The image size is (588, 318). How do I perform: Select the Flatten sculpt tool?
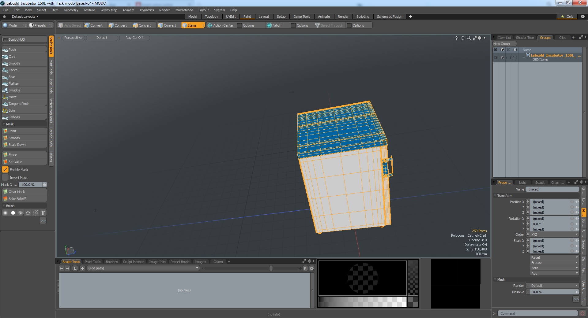click(x=24, y=83)
